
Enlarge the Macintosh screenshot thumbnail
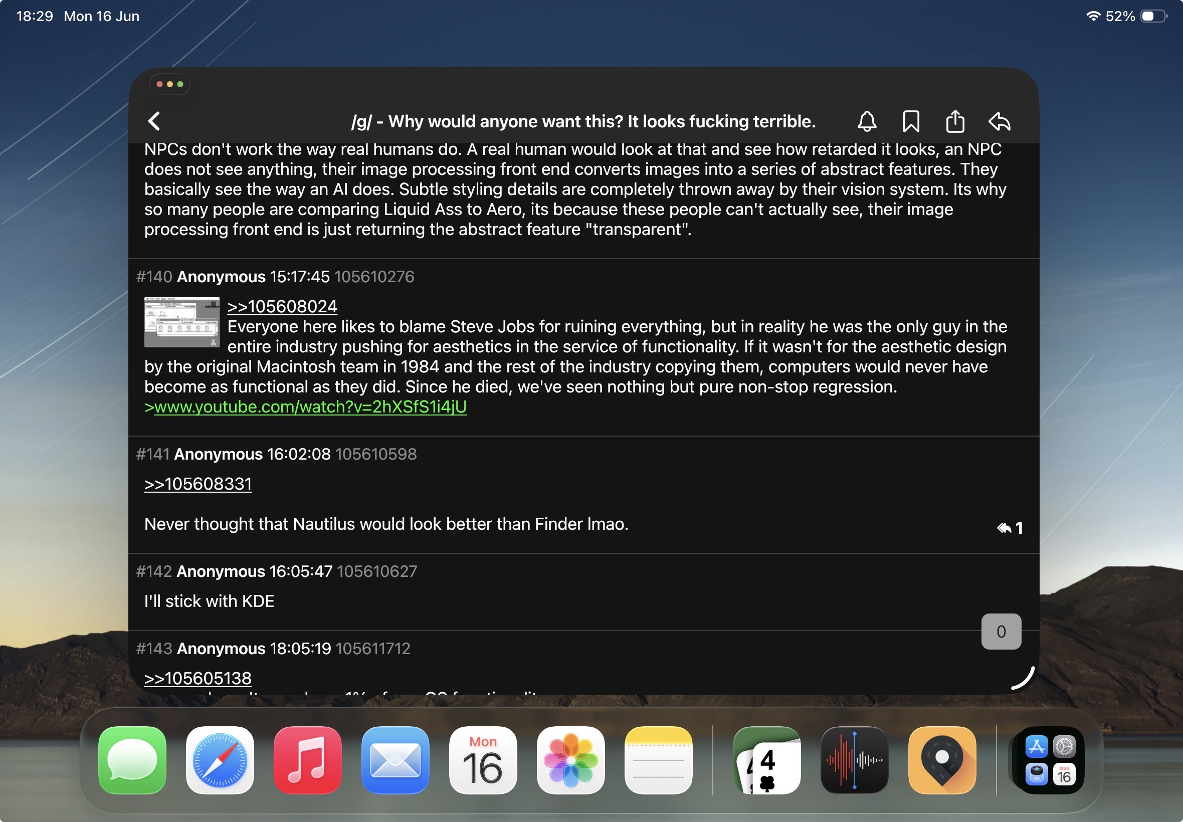[x=182, y=322]
